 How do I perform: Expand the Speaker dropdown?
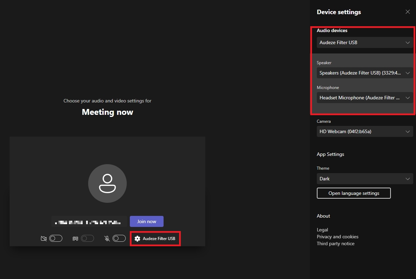(365, 73)
